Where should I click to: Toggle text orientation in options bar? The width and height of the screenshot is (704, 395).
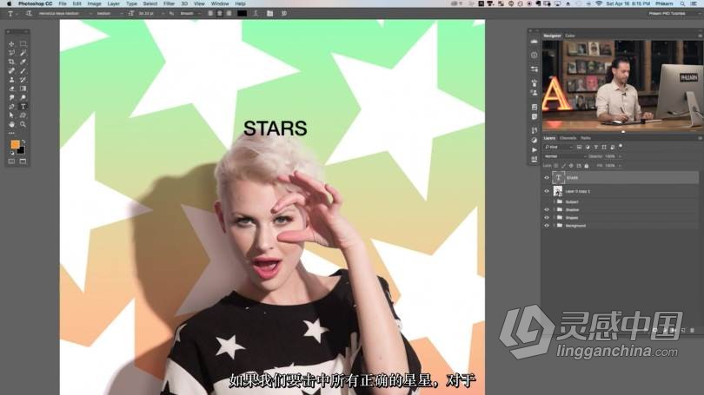point(30,13)
